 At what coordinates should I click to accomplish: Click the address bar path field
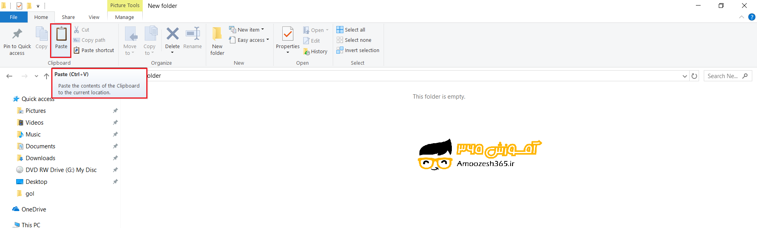point(414,76)
